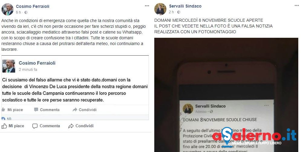Click the globe privacy icon beside 6 h
The image size is (301, 152).
coord(26,12)
